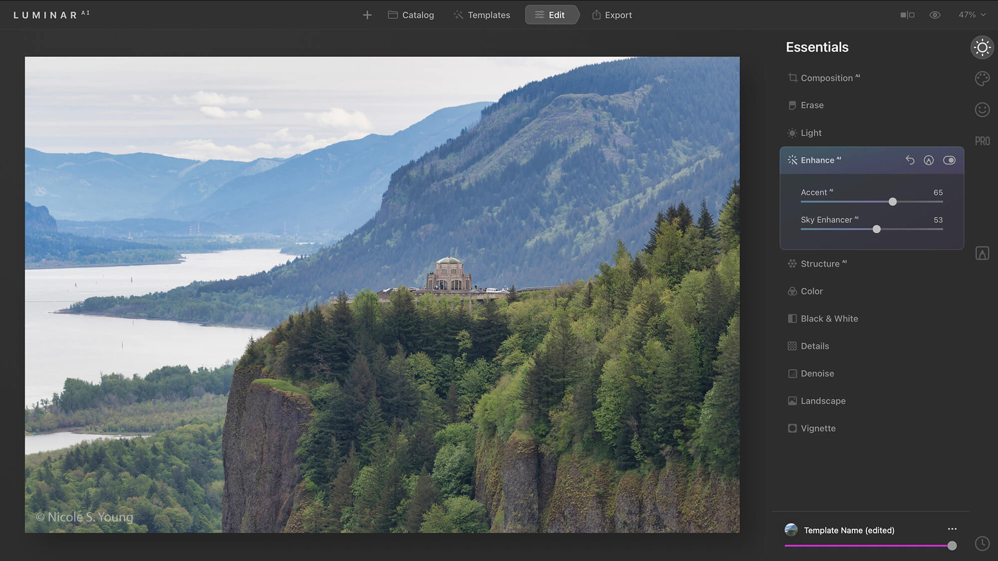
Task: Open the Enhance tool mask icon
Action: point(929,160)
